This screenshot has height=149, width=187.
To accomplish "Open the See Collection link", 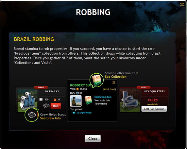I will [x=116, y=77].
